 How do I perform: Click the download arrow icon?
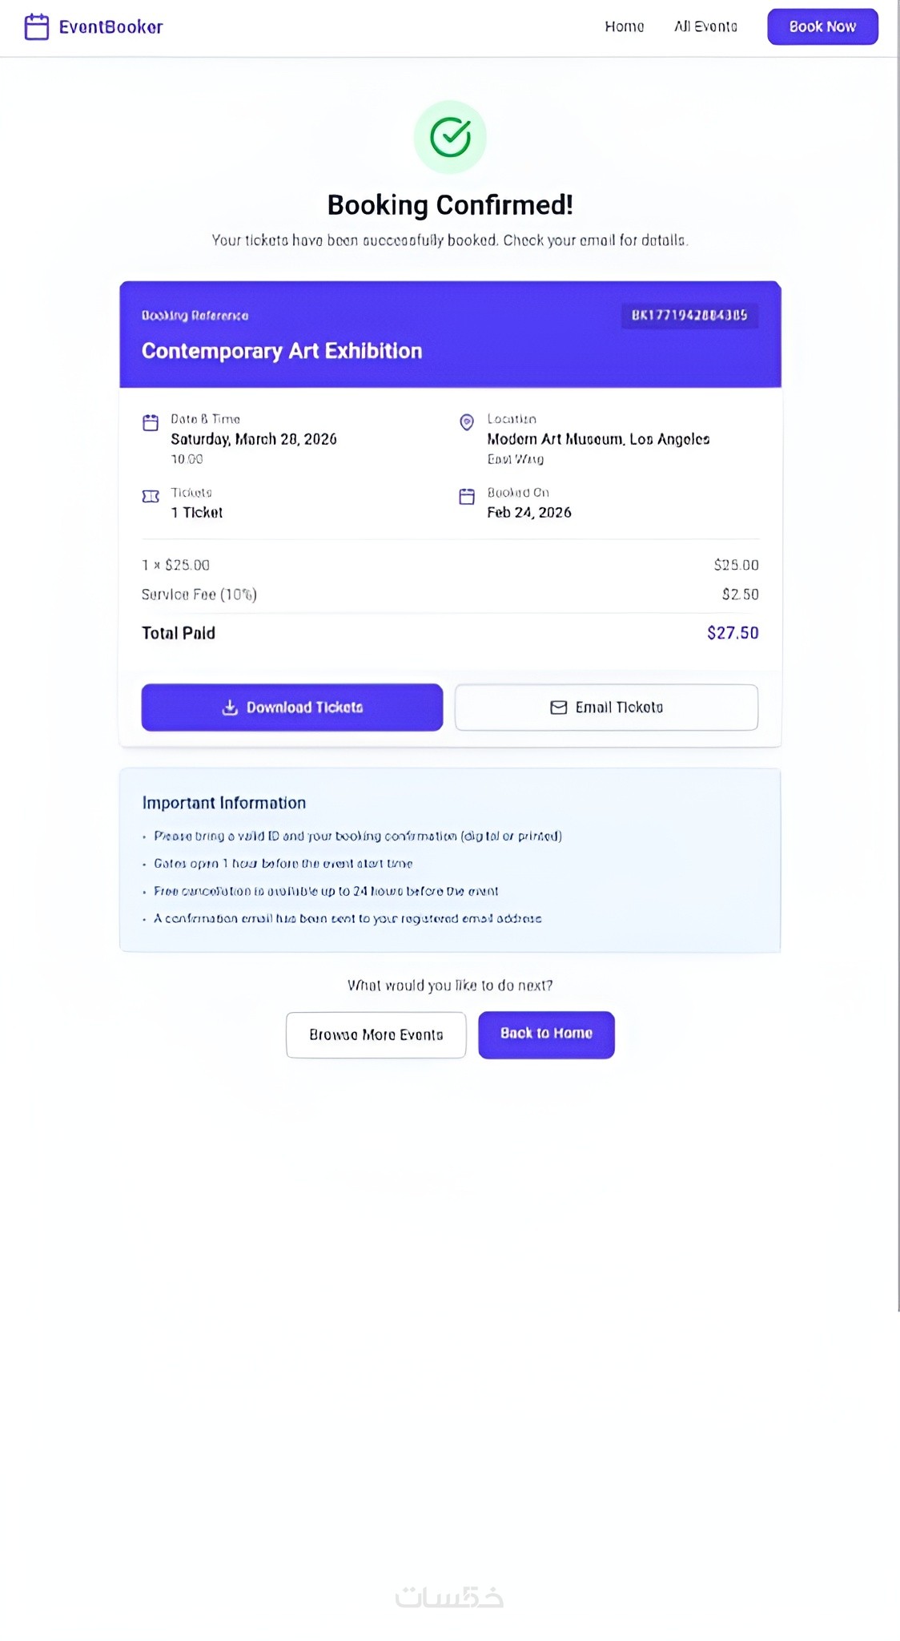[x=230, y=708]
